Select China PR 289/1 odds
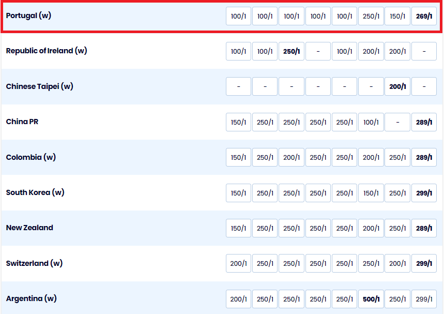 pyautogui.click(x=424, y=122)
